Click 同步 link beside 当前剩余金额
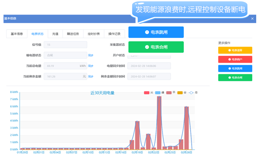Viewport: 266px width, 157px height. pyautogui.click(x=90, y=76)
